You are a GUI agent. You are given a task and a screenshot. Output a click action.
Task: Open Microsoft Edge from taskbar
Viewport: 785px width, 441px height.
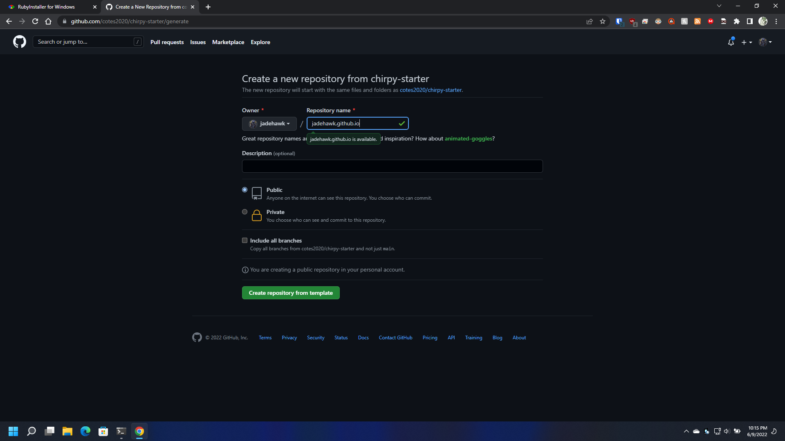(x=85, y=431)
